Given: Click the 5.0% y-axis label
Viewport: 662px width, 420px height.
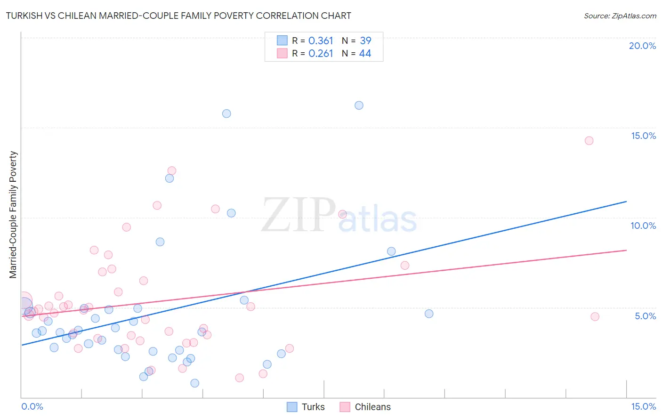Looking at the screenshot, I should point(645,316).
